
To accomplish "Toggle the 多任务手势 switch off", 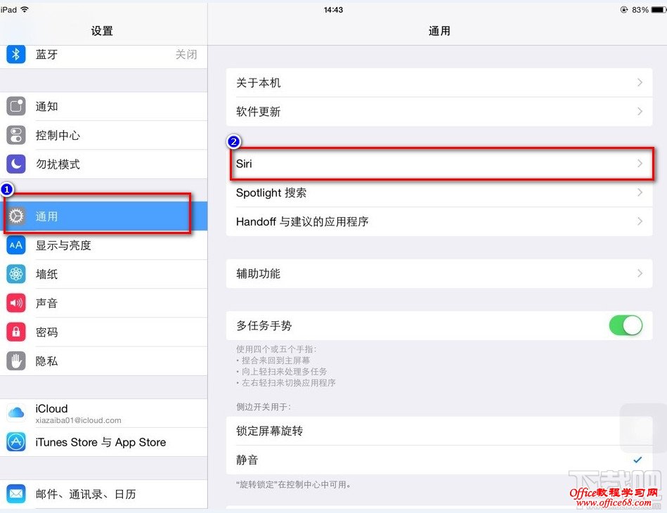I will [626, 325].
